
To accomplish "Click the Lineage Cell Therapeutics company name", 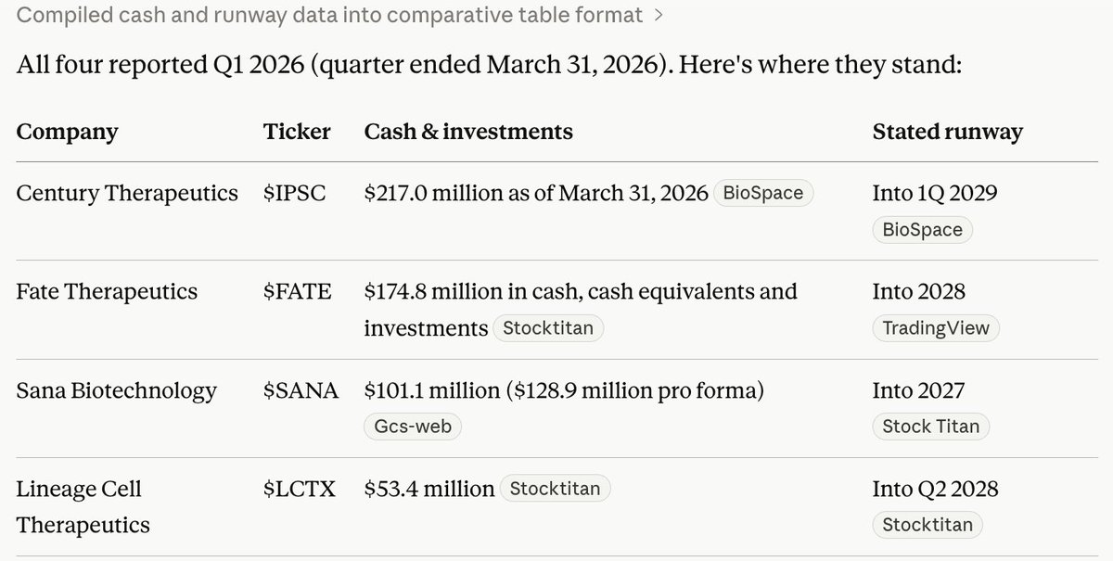I will point(83,506).
